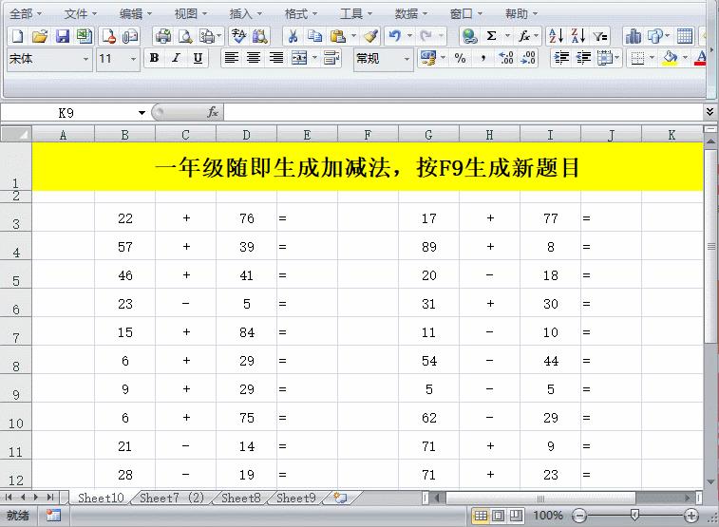Click the email attachment paperclip icon
Image resolution: width=719 pixels, height=527 pixels.
[130, 36]
